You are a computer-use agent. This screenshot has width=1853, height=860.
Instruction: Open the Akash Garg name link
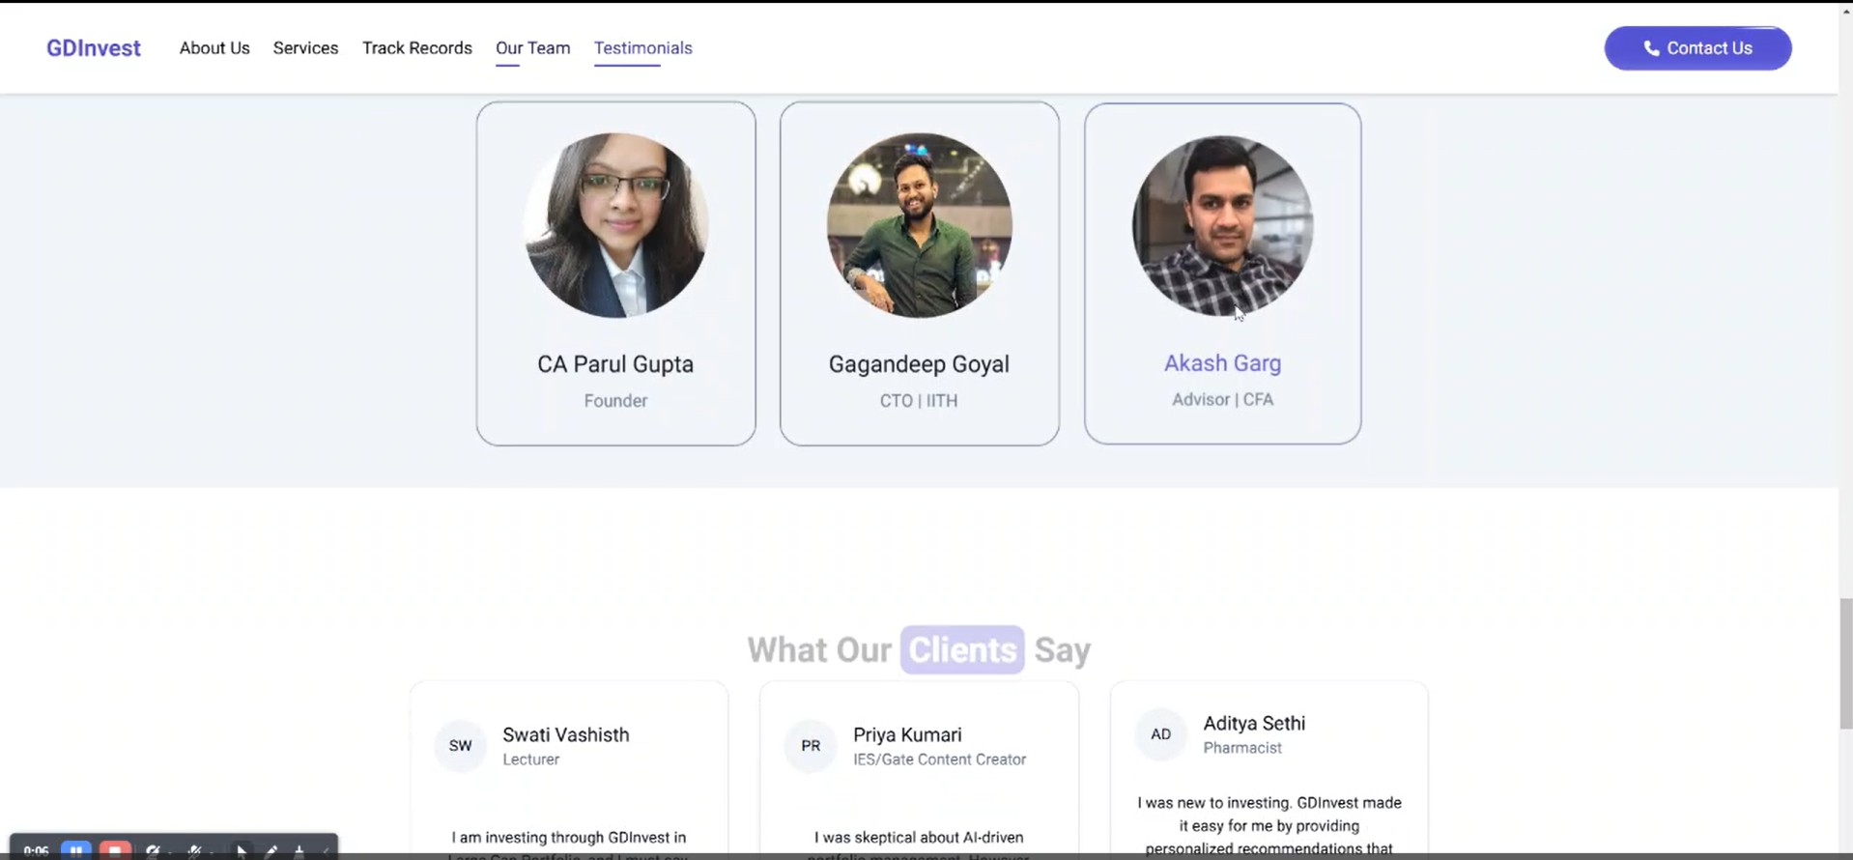pyautogui.click(x=1222, y=363)
